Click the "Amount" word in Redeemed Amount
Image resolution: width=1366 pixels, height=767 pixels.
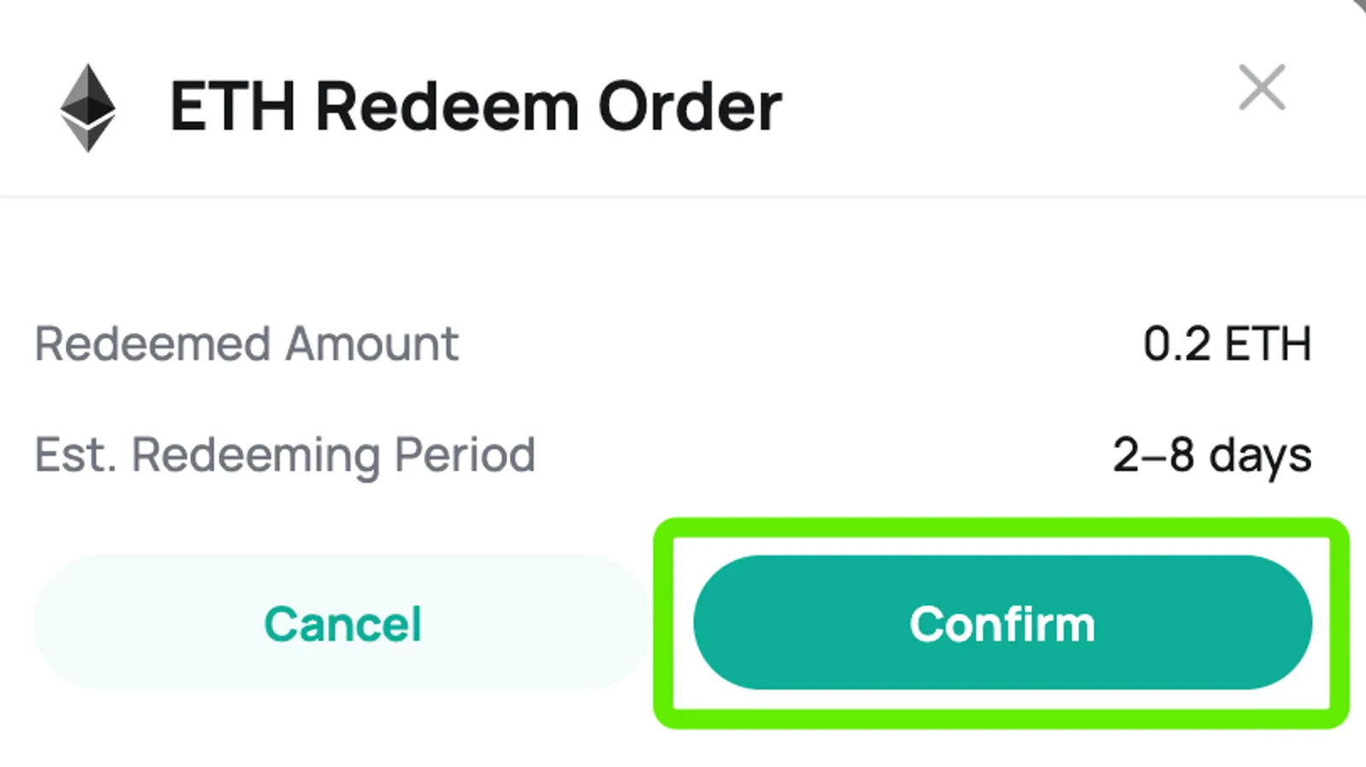tap(371, 344)
